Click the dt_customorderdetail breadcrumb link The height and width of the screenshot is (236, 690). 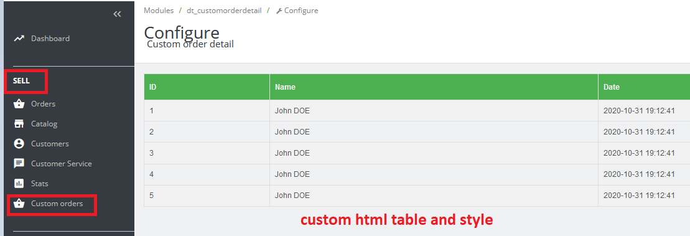[224, 10]
